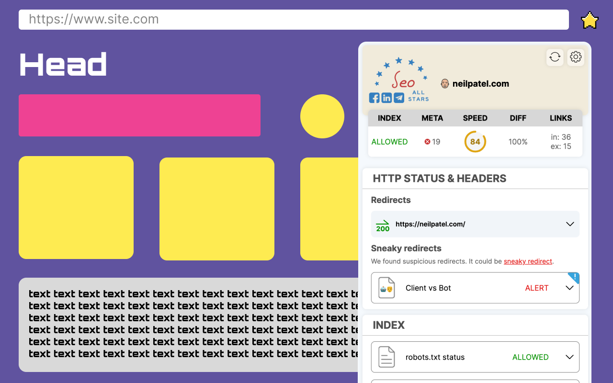Refresh the SEO analysis
The width and height of the screenshot is (613, 383).
coord(555,57)
